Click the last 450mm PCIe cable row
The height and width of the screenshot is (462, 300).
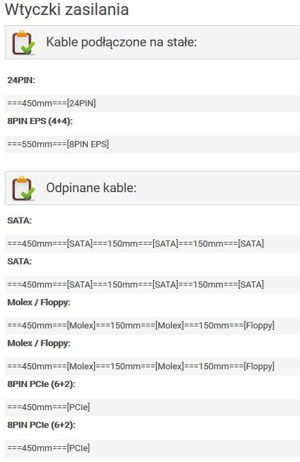click(152, 449)
